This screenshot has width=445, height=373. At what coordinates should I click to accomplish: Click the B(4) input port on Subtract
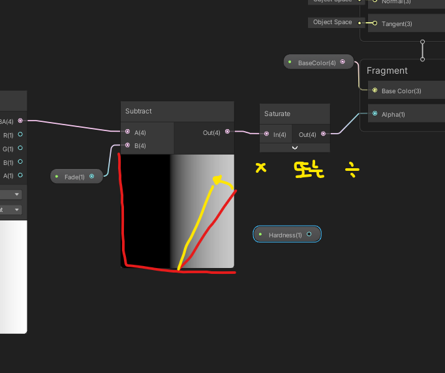[x=127, y=145]
